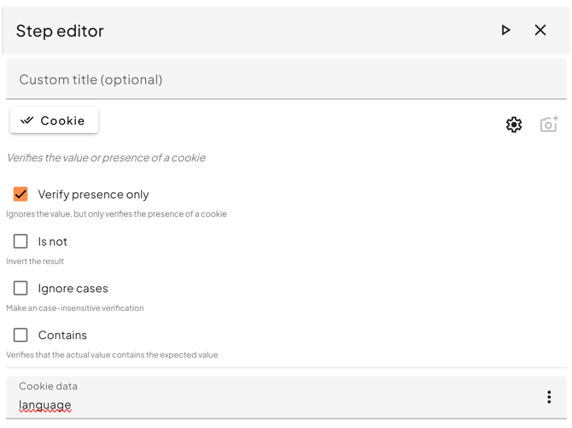
Task: Open step settings via gear icon
Action: [x=514, y=125]
